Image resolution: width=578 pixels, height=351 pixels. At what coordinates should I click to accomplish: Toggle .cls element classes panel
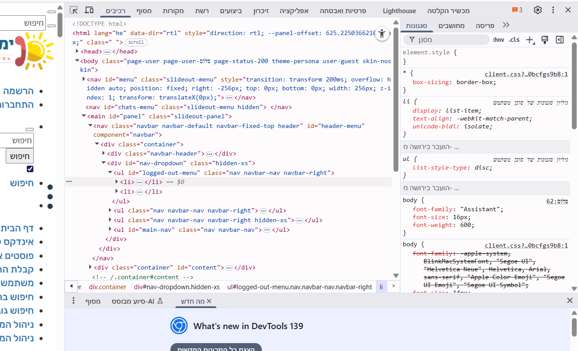(514, 40)
